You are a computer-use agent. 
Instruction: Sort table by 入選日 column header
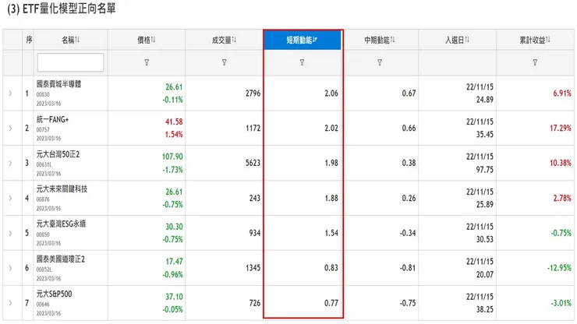[x=457, y=40]
